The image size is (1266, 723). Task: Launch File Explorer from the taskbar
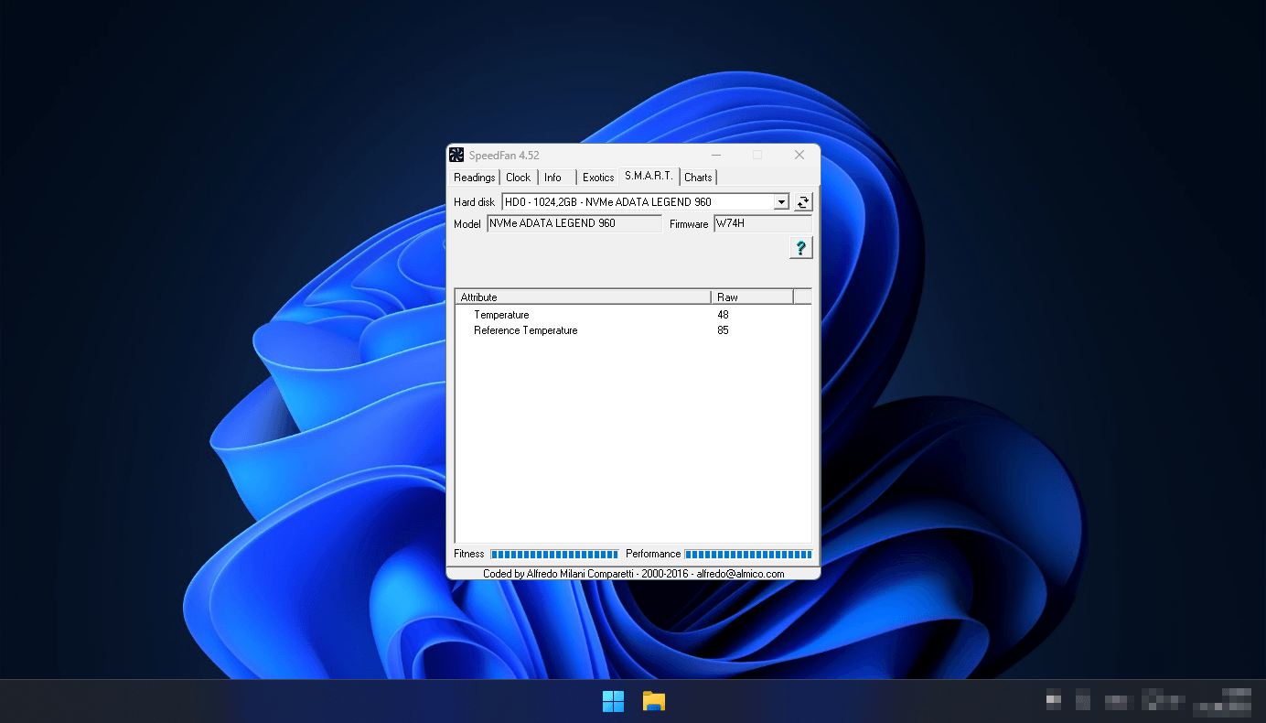[653, 701]
